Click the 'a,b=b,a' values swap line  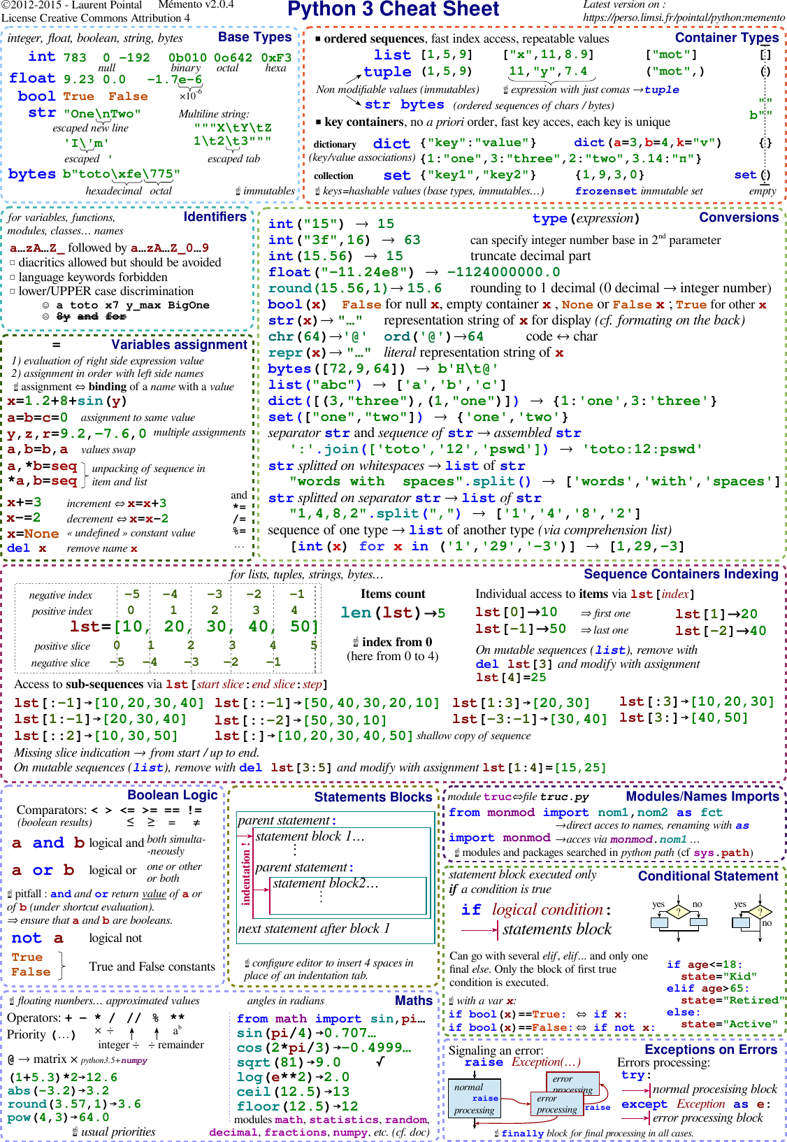pos(38,449)
